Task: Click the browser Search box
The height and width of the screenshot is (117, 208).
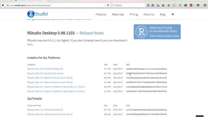Action: [x=128, y=5]
